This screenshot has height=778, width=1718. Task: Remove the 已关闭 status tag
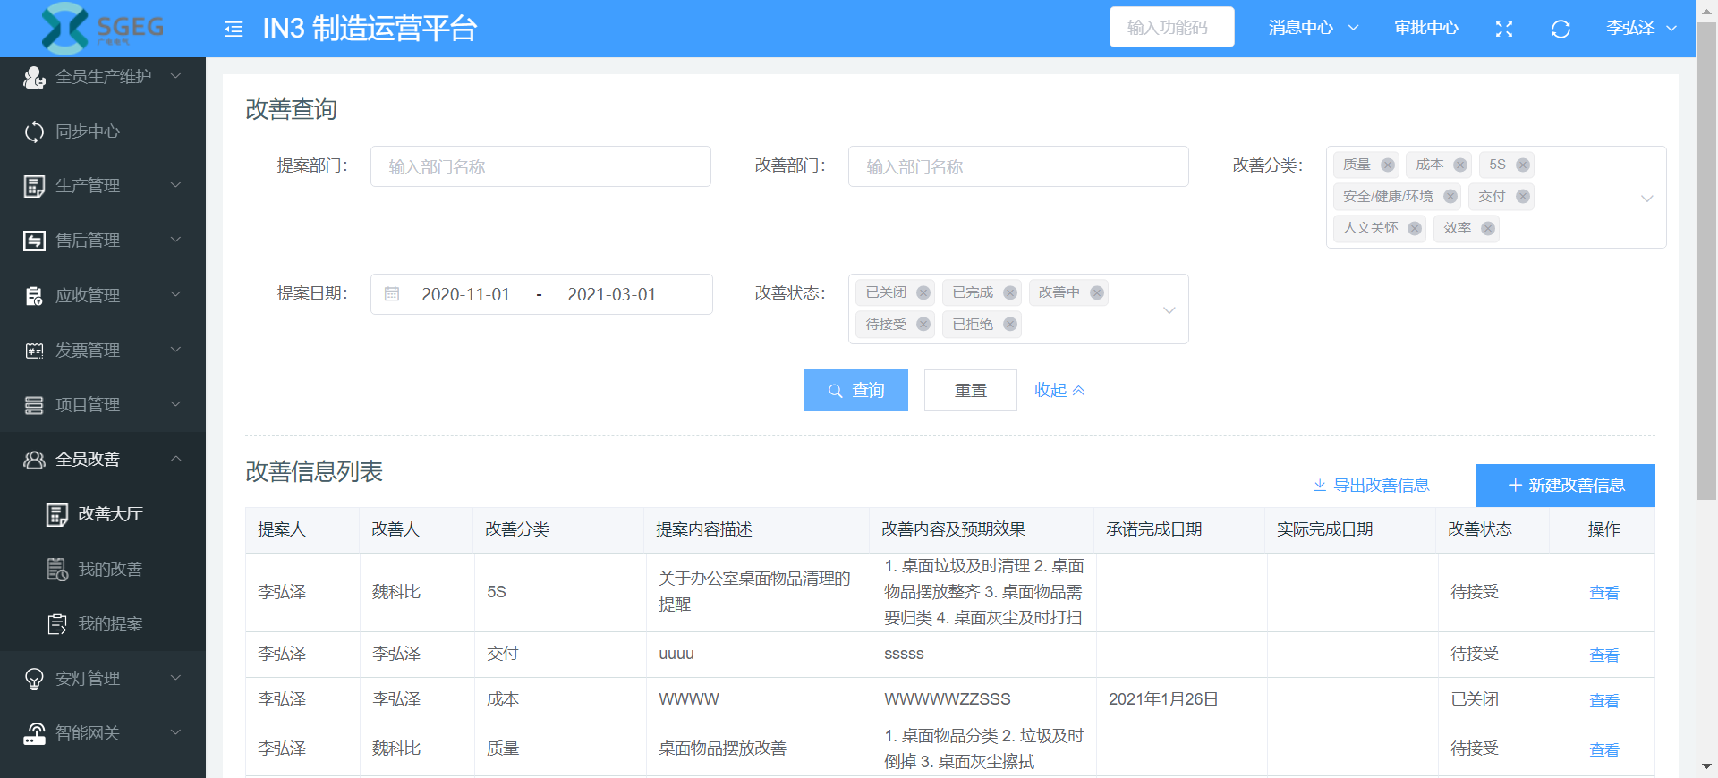tap(923, 292)
